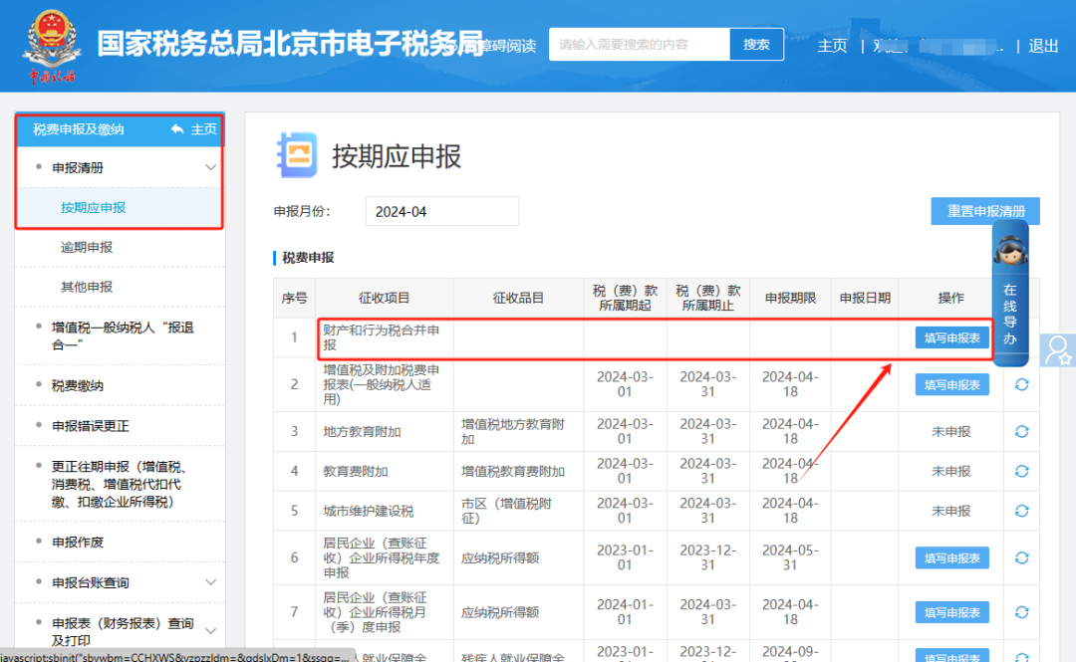The height and width of the screenshot is (662, 1076).
Task: Click the user favorite icon at right edge
Action: pyautogui.click(x=1057, y=350)
